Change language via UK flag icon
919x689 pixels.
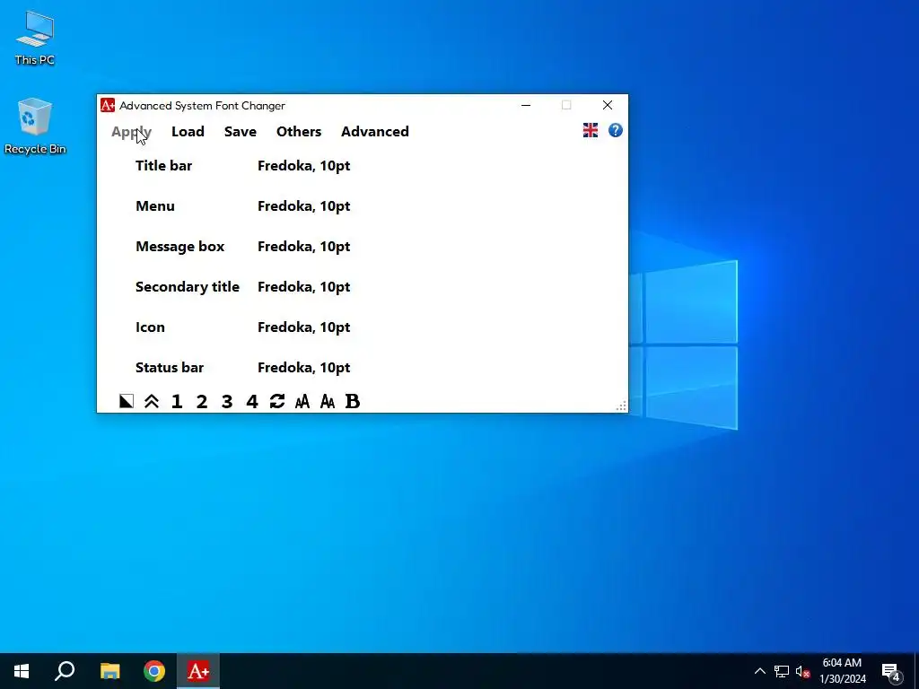[591, 130]
